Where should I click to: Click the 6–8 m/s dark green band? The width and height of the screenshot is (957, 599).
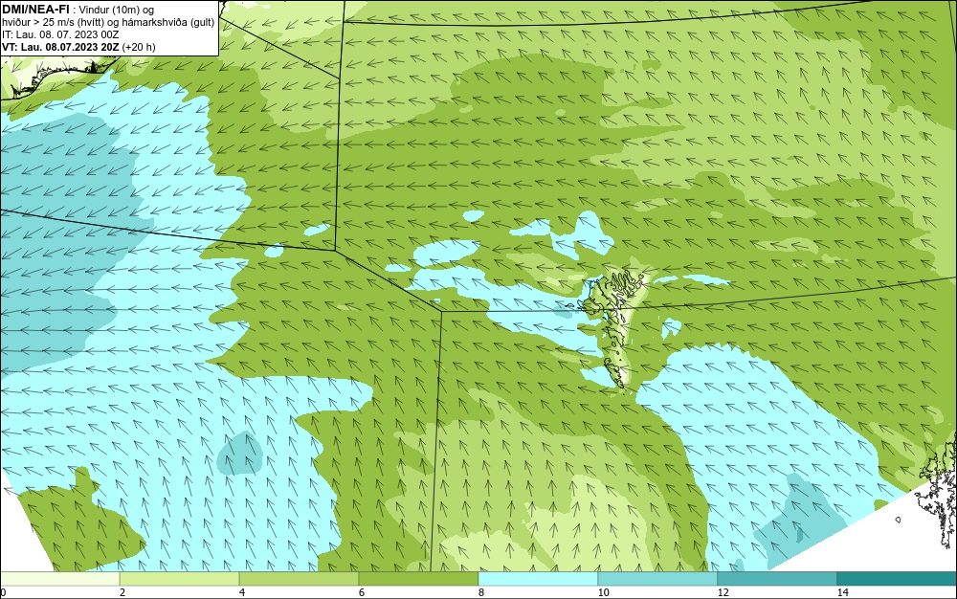pyautogui.click(x=419, y=578)
